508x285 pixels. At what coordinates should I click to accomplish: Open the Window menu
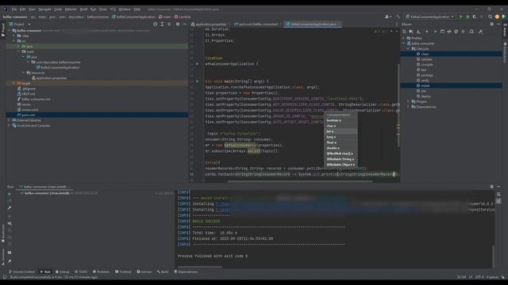pyautogui.click(x=125, y=9)
